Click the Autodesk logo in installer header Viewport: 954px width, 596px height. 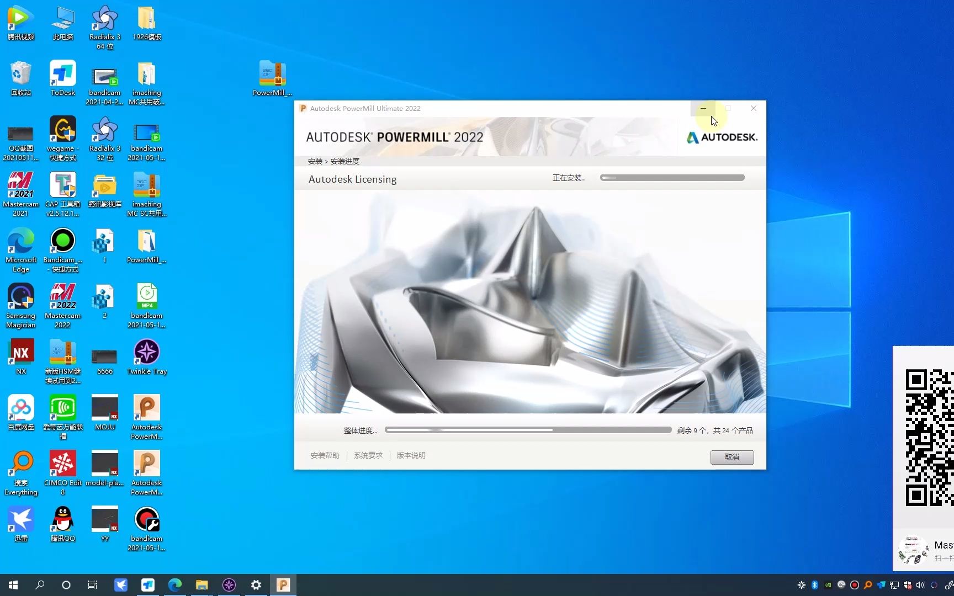click(x=722, y=137)
